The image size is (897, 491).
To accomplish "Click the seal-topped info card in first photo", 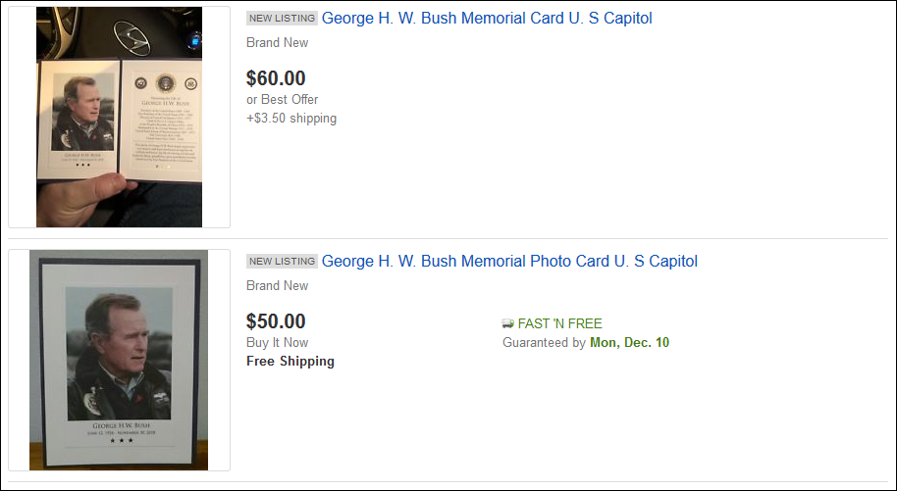I will click(x=161, y=116).
